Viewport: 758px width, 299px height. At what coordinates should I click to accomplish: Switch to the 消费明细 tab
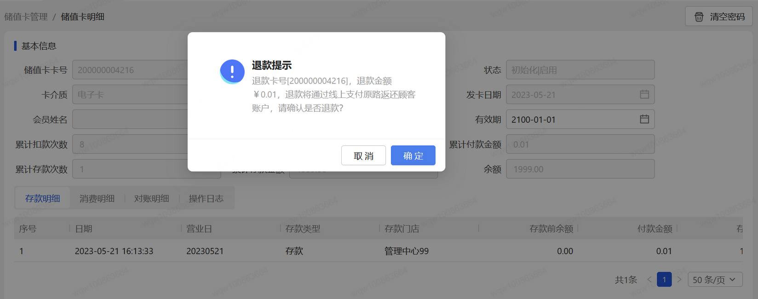tap(97, 198)
